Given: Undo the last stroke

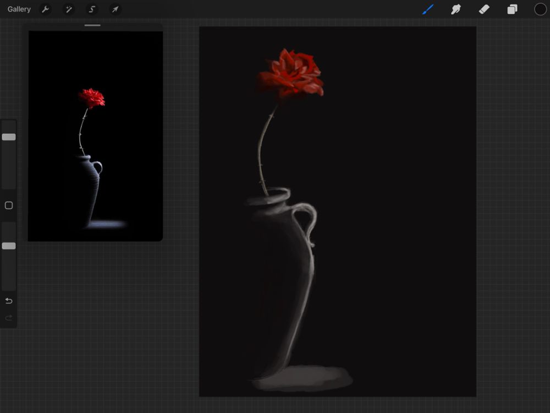Looking at the screenshot, I should click(9, 301).
